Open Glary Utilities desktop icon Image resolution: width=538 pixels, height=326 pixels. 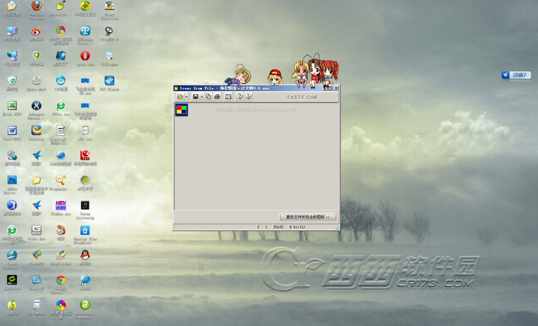[x=109, y=10]
